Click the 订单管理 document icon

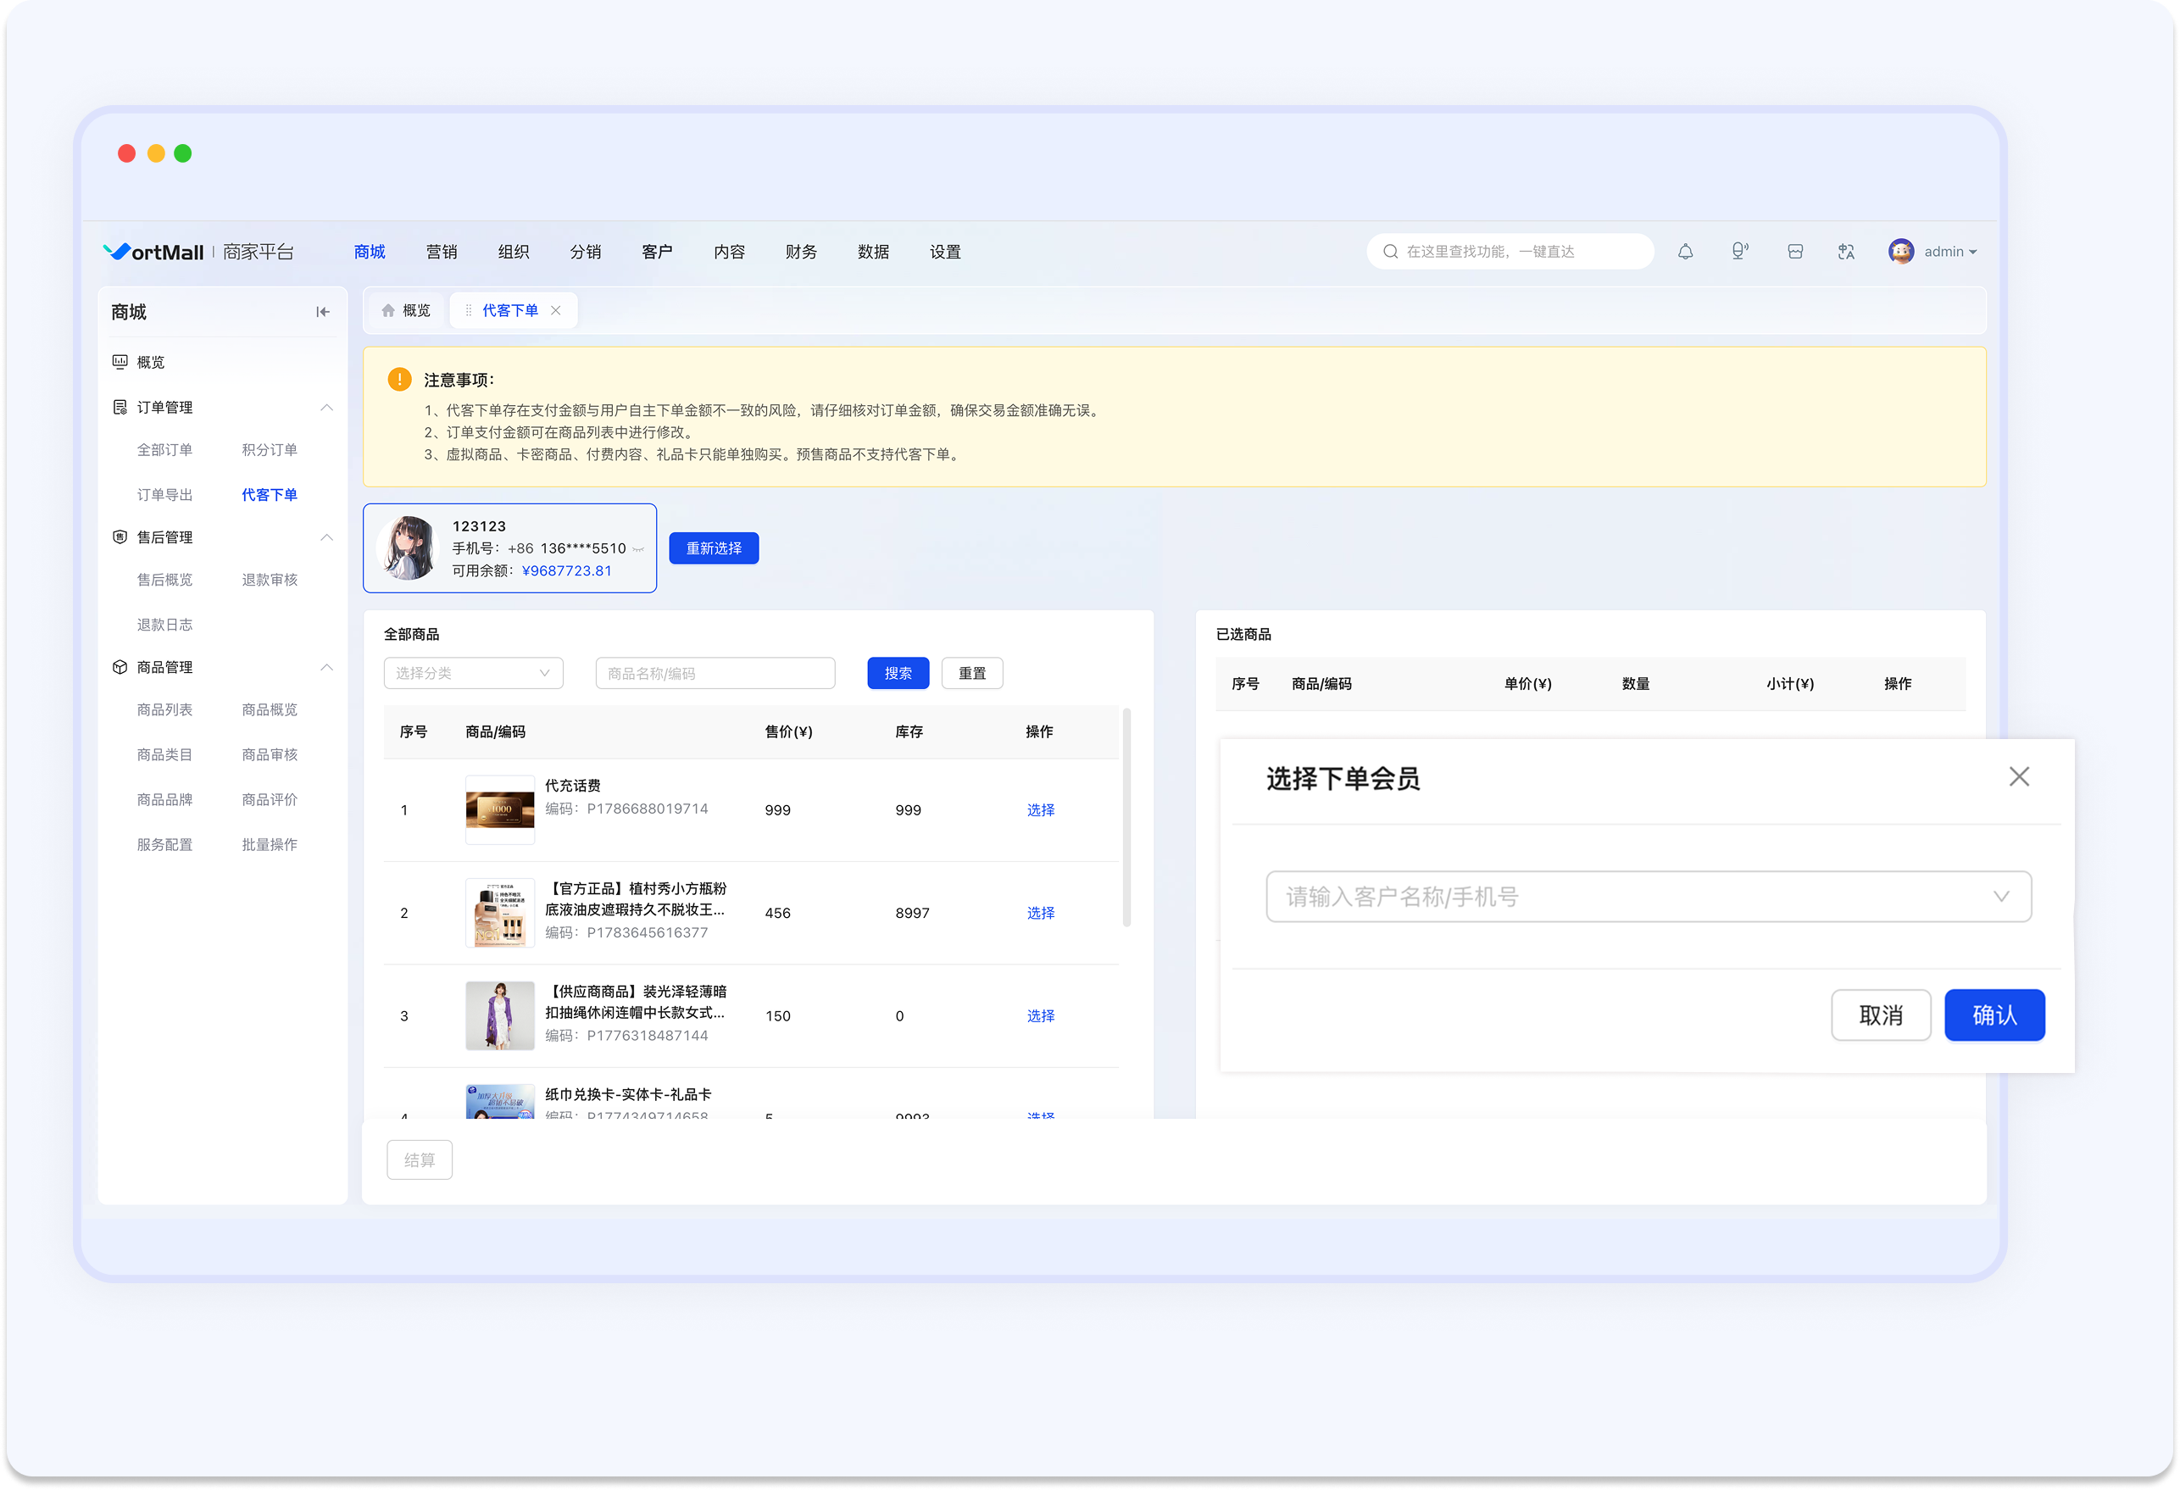(x=120, y=406)
